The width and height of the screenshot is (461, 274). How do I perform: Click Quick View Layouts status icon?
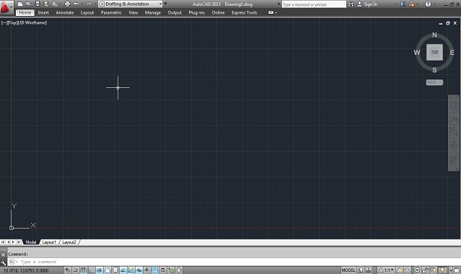[361, 270]
